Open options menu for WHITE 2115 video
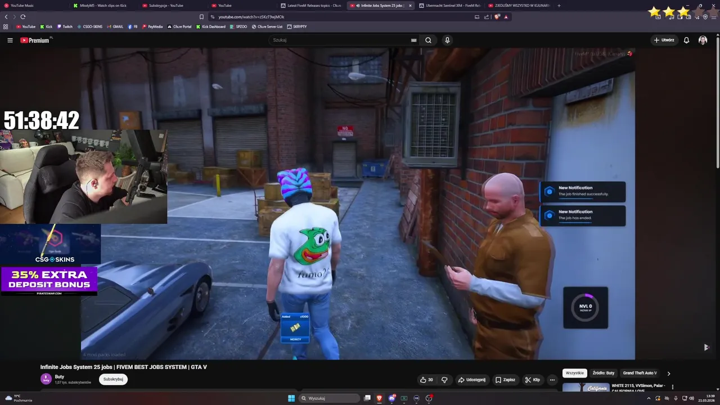 pyautogui.click(x=672, y=387)
